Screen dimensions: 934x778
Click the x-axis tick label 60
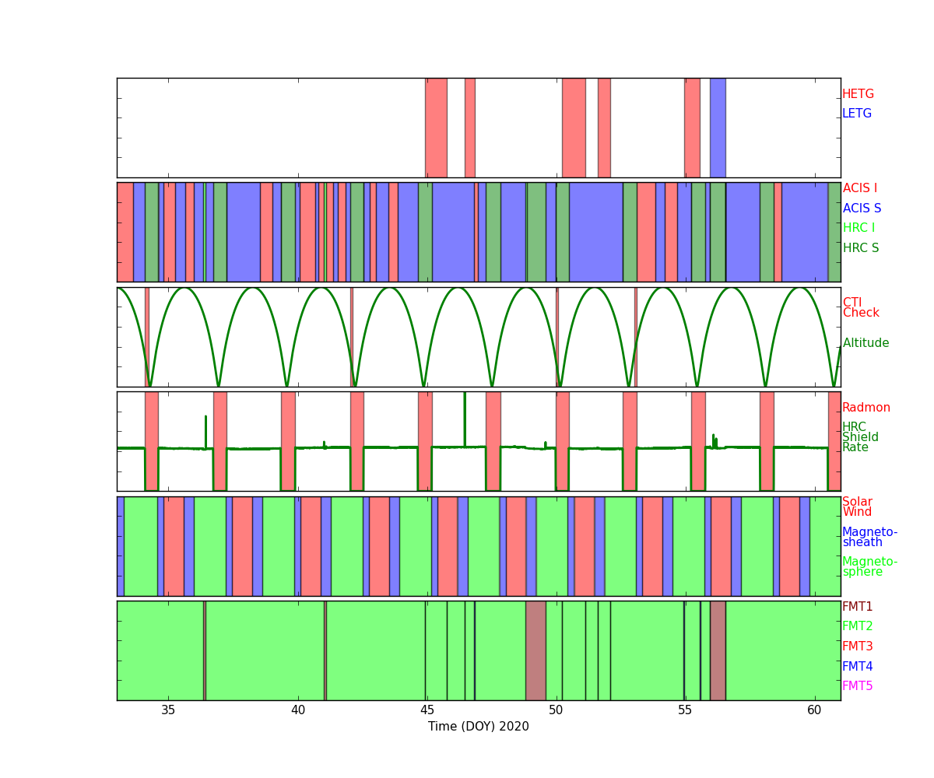814,710
